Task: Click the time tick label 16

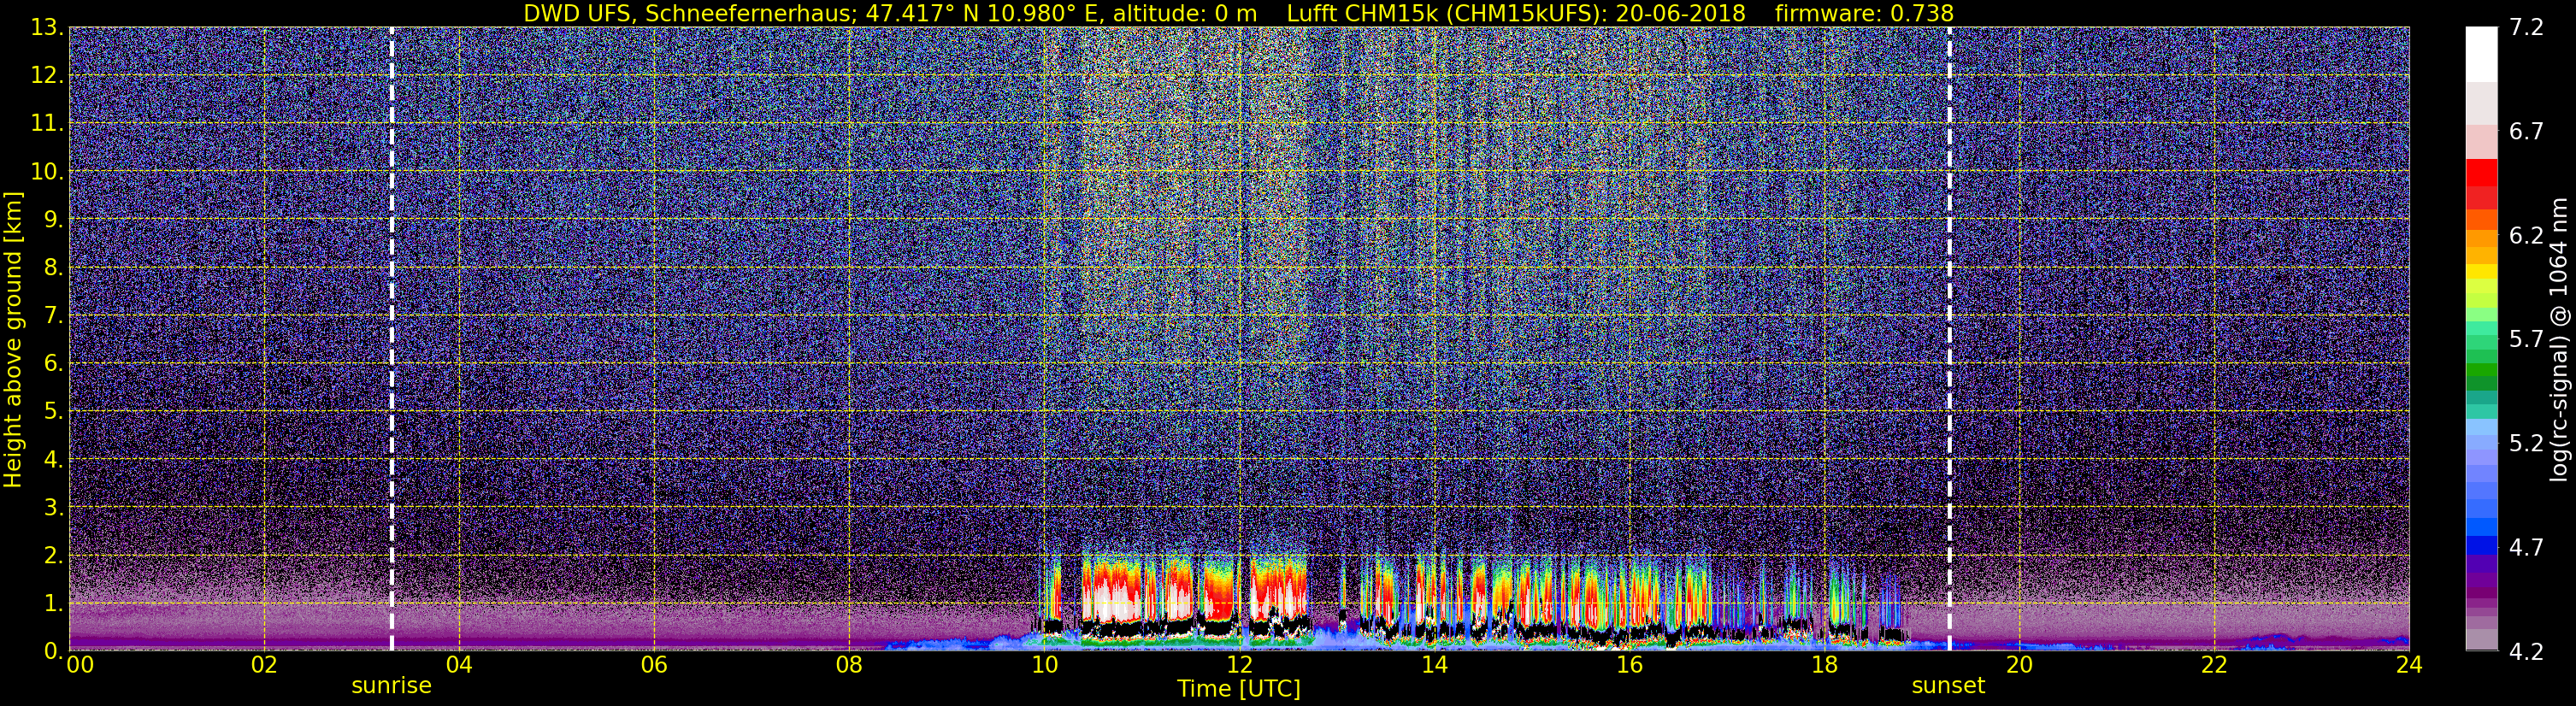Action: 1629,665
